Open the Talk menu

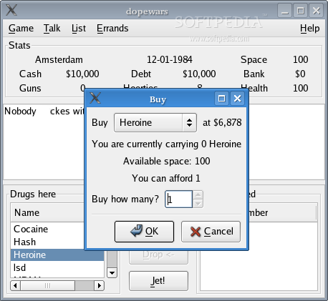tap(52, 29)
